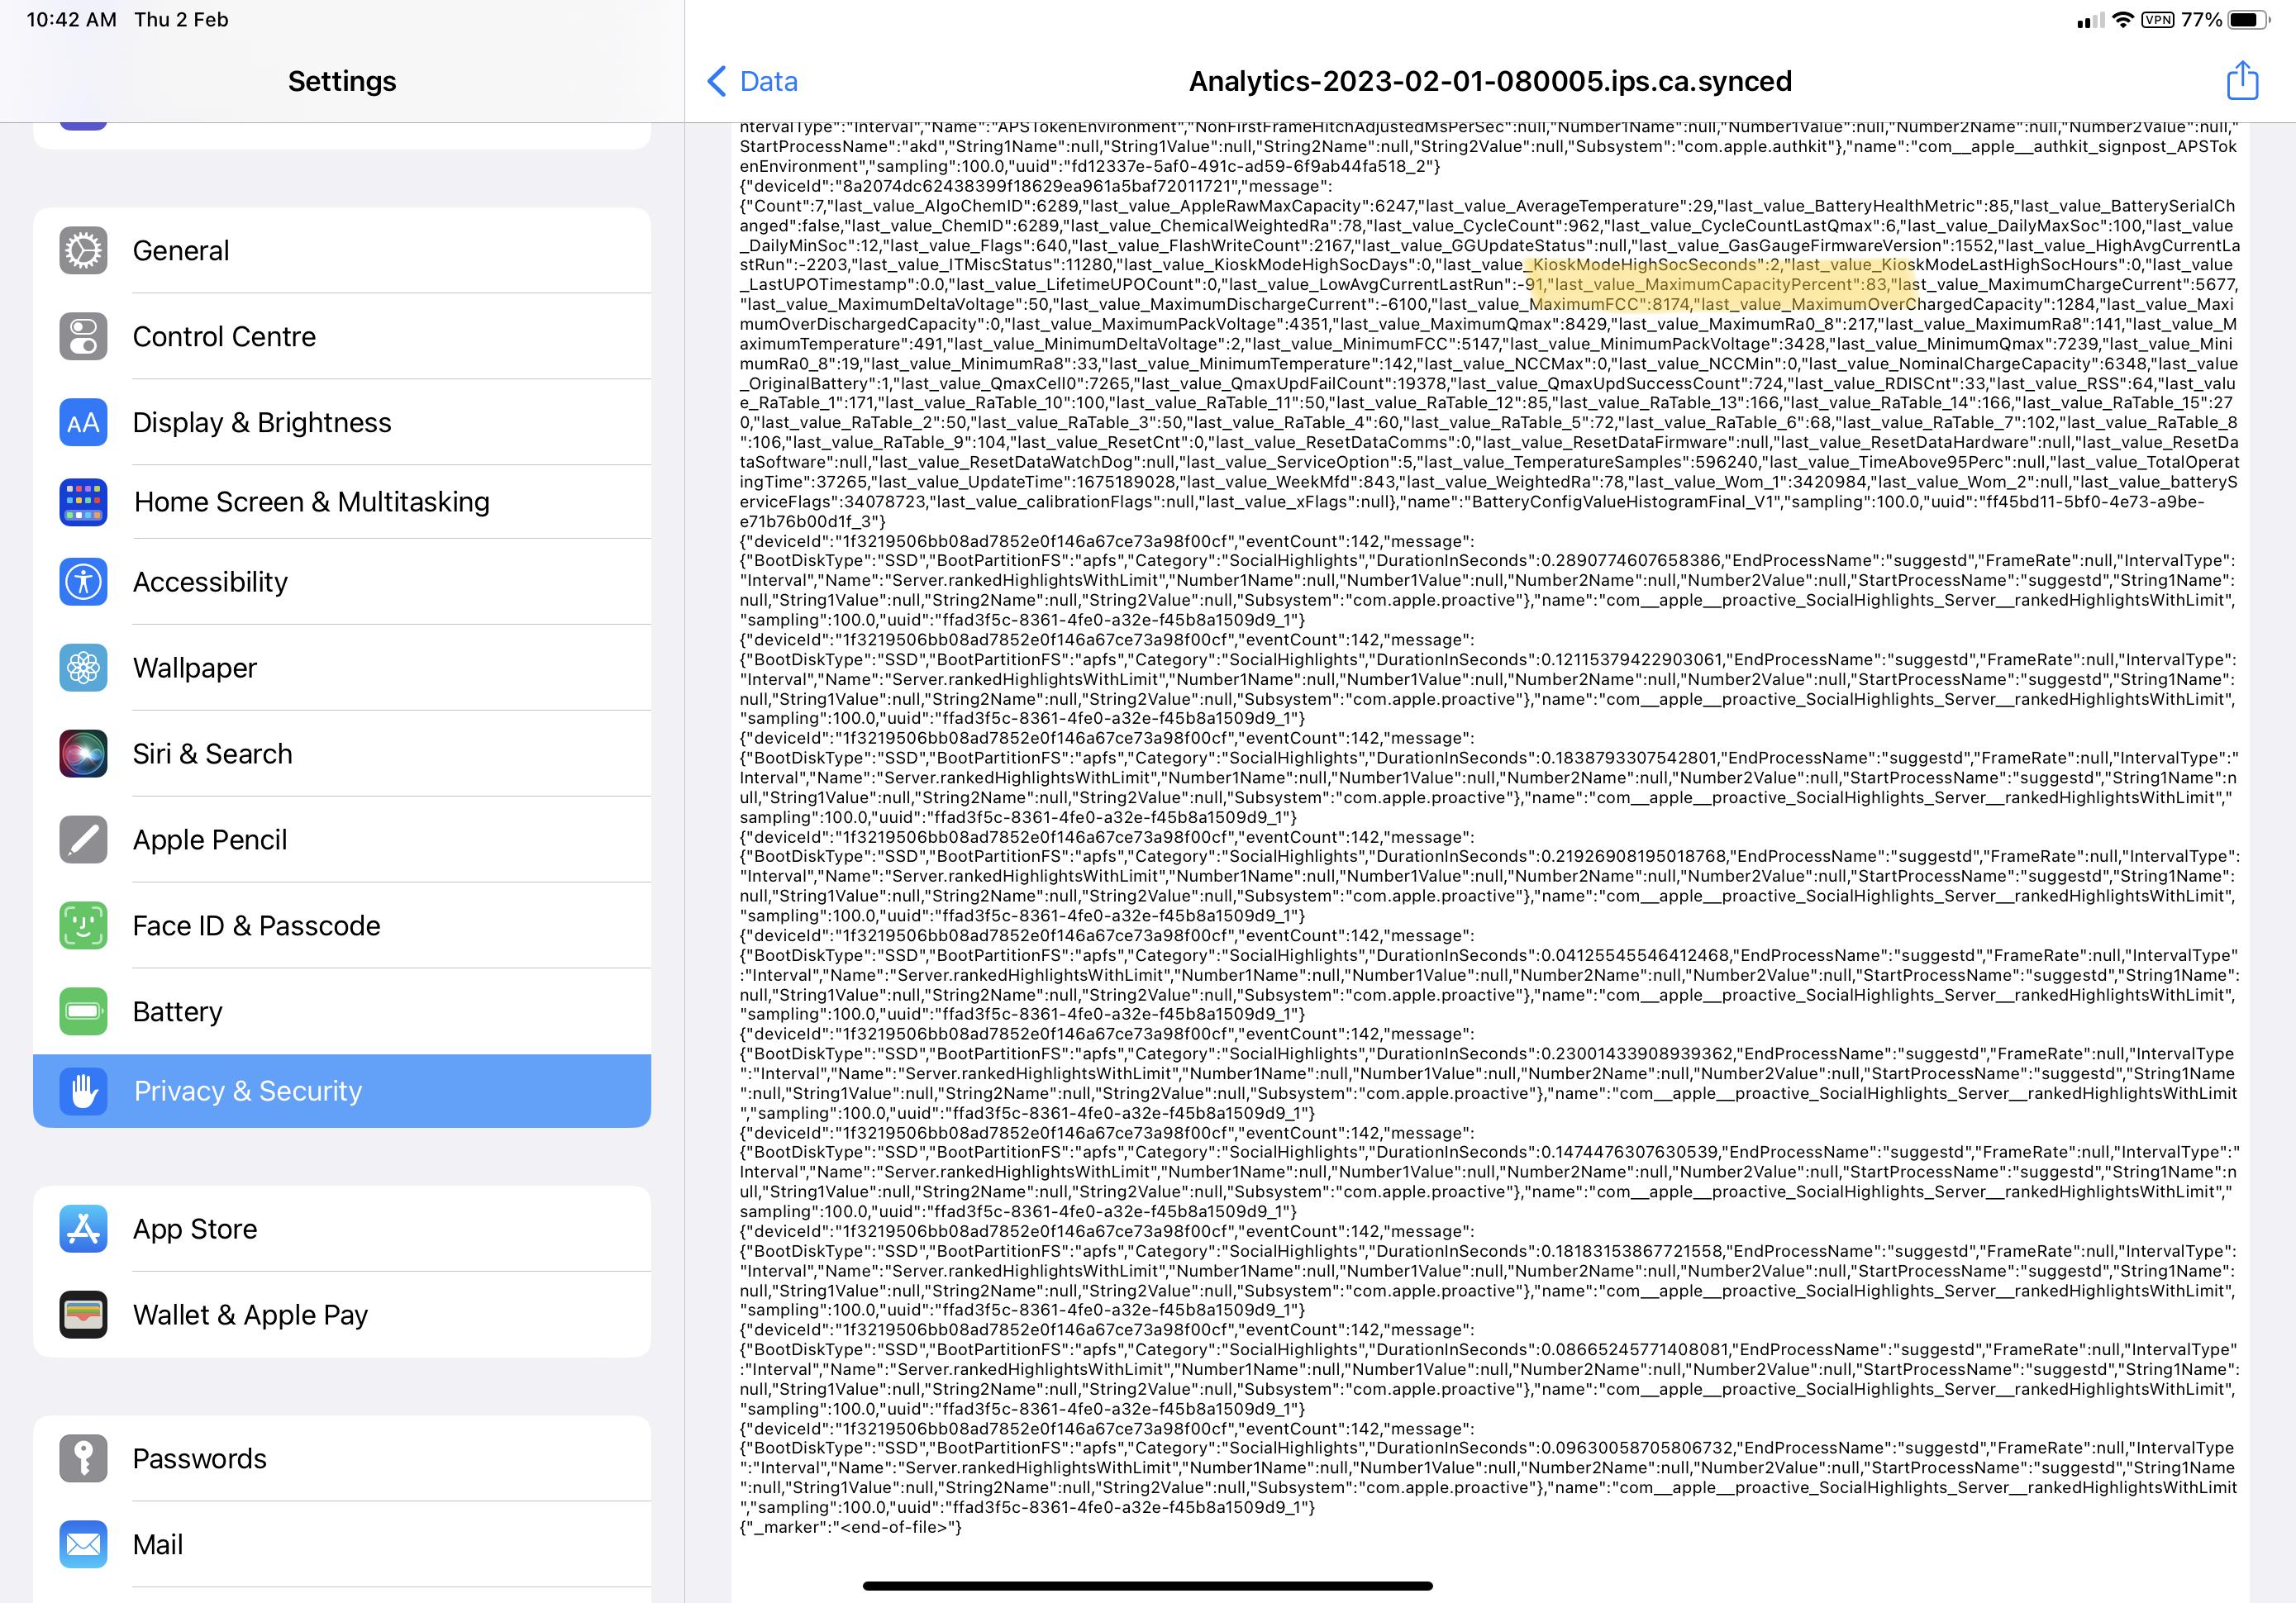Open Mail settings
Viewport: 2296px width, 1603px height.
coord(158,1545)
